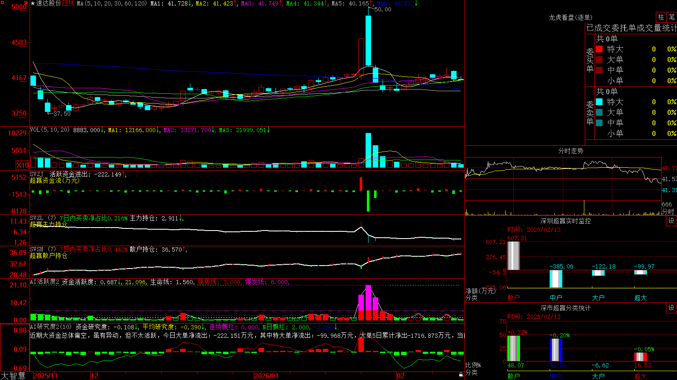Screen dimensions: 677x380
Task: Open the AI活跃度2 indicator label
Action: tap(45, 282)
